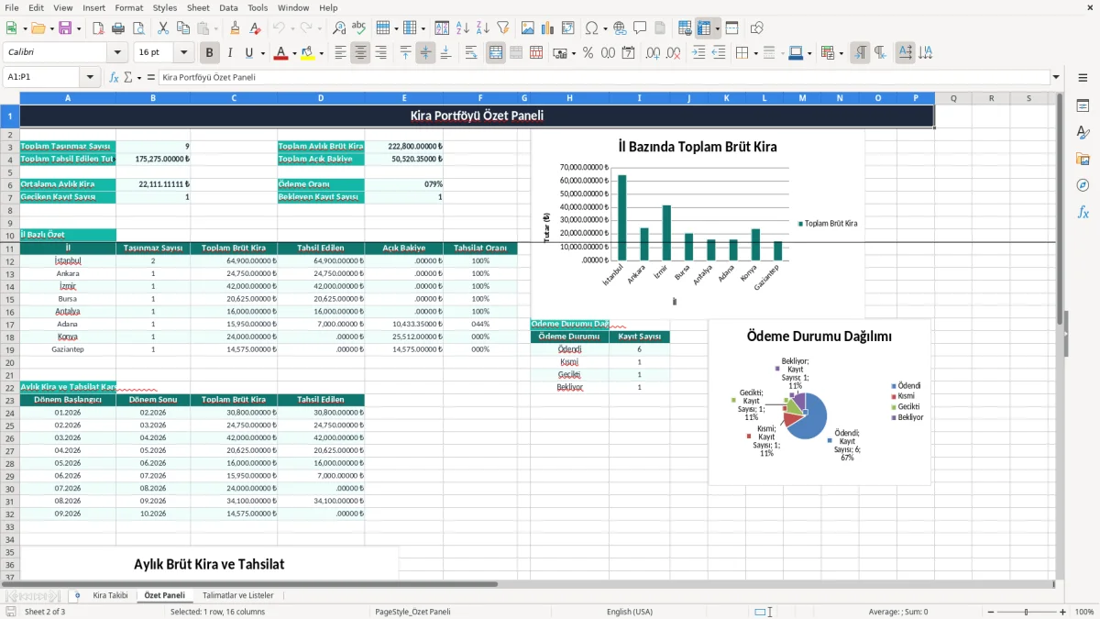Click the zoom in plus button
The height and width of the screenshot is (619, 1100).
[x=1062, y=612]
